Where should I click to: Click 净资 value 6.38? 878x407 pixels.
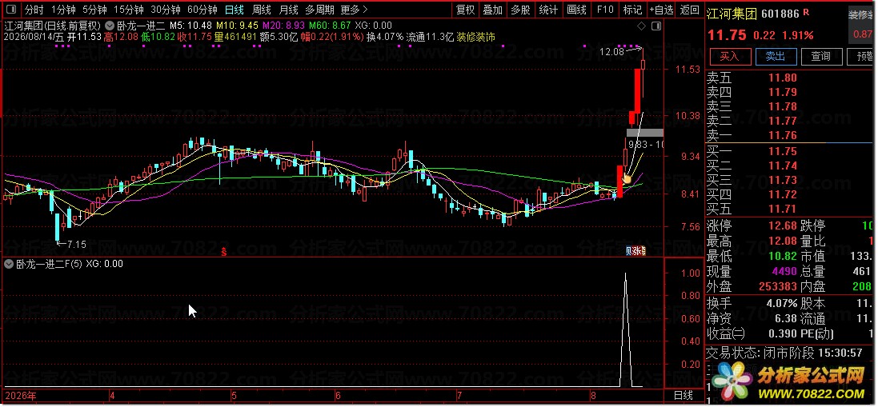[786, 319]
